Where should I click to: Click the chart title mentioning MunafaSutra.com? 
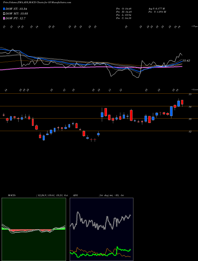pyautogui.click(x=37, y=2)
